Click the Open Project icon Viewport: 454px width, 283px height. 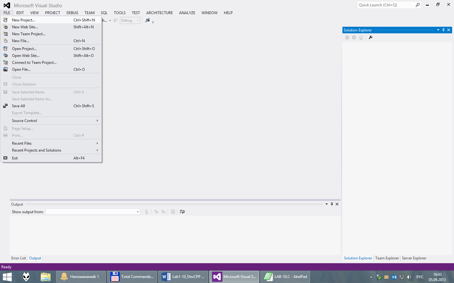click(5, 48)
